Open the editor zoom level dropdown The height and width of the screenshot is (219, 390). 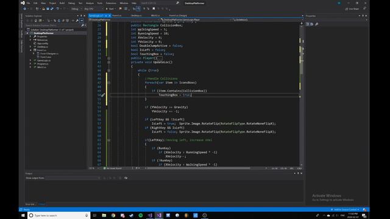click(93, 169)
